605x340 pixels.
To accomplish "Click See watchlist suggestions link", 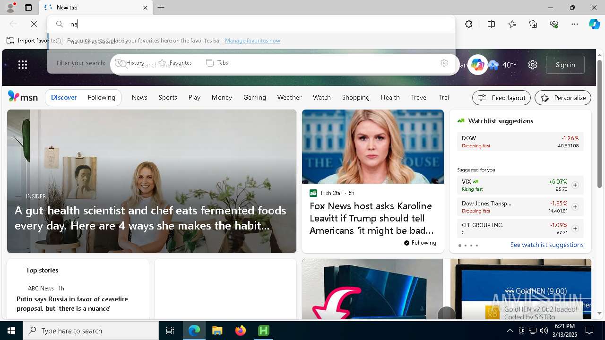I will pos(547,245).
